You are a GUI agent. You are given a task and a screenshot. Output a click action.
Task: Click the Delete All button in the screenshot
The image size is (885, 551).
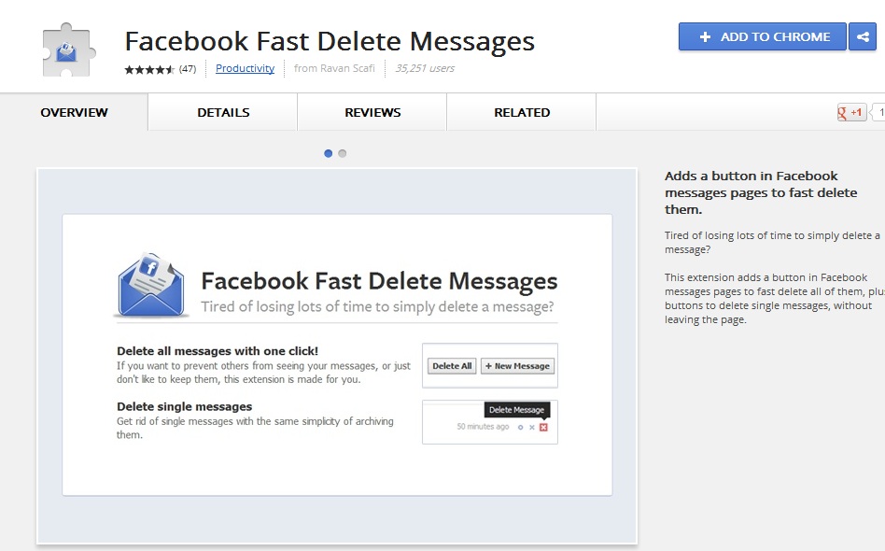(x=452, y=366)
